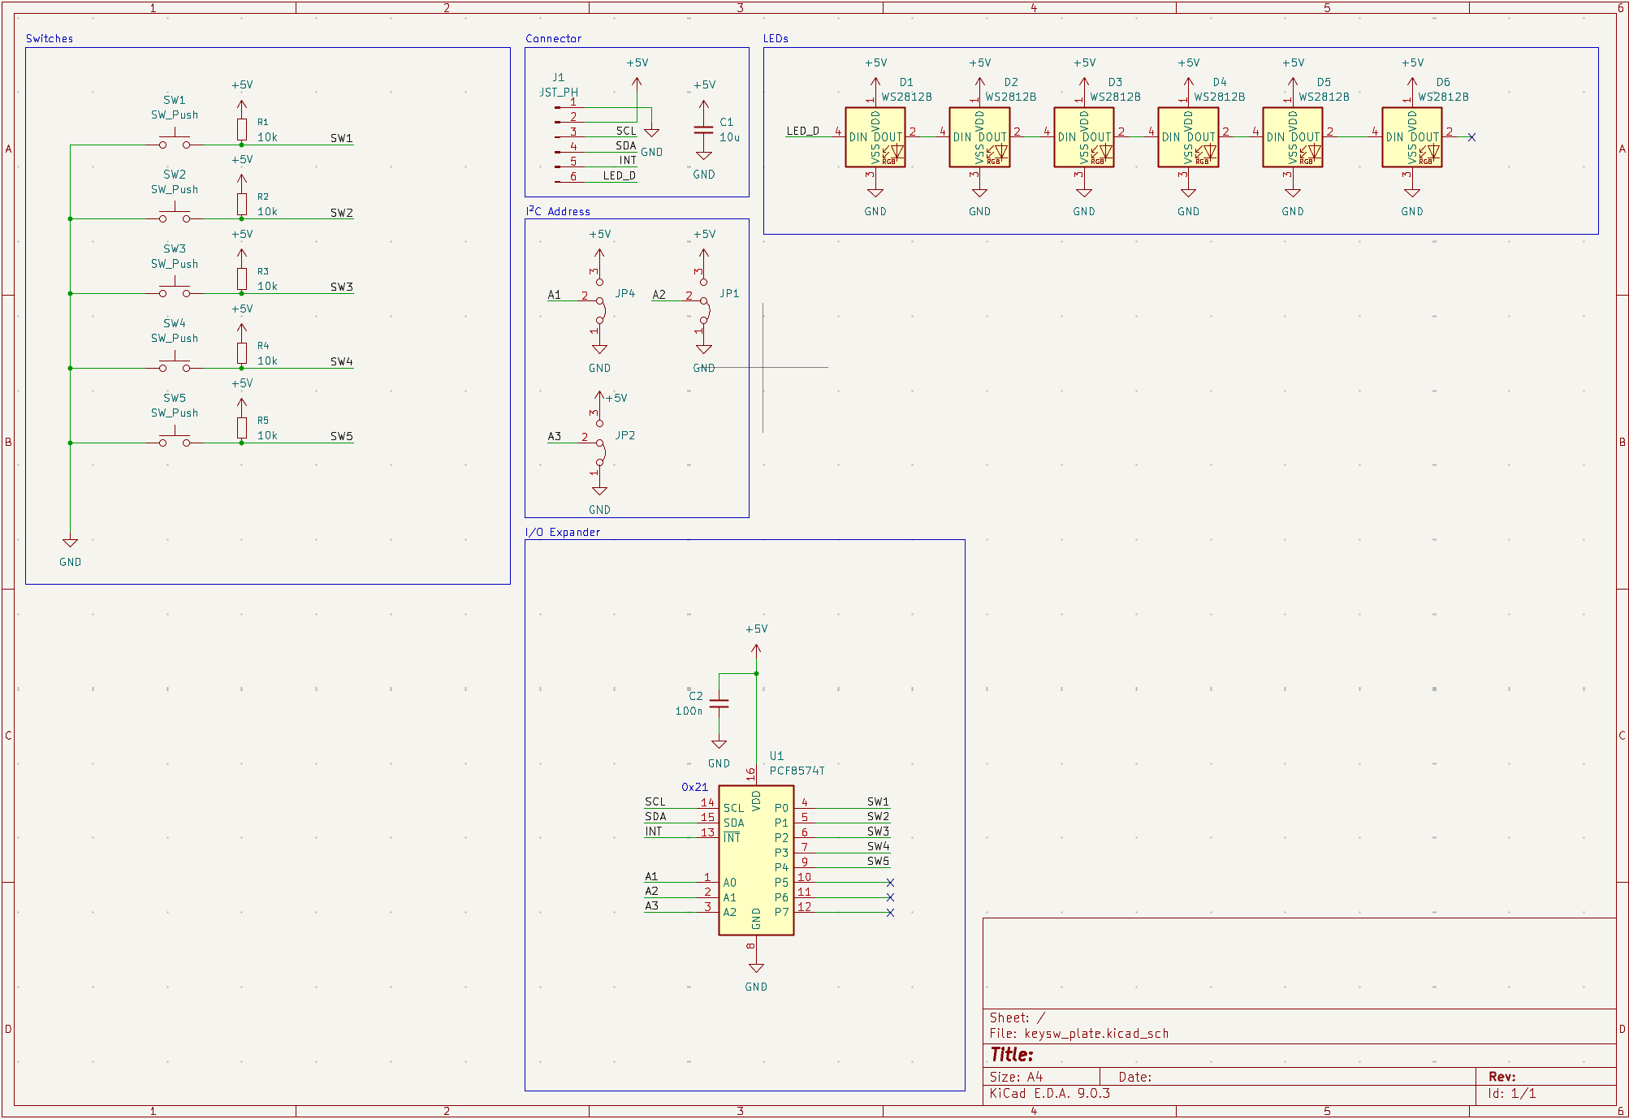Viewport: 1629px width, 1119px height.
Task: Click the KiCad E.D.A. 9.0.3 text
Action: pyautogui.click(x=1050, y=1093)
